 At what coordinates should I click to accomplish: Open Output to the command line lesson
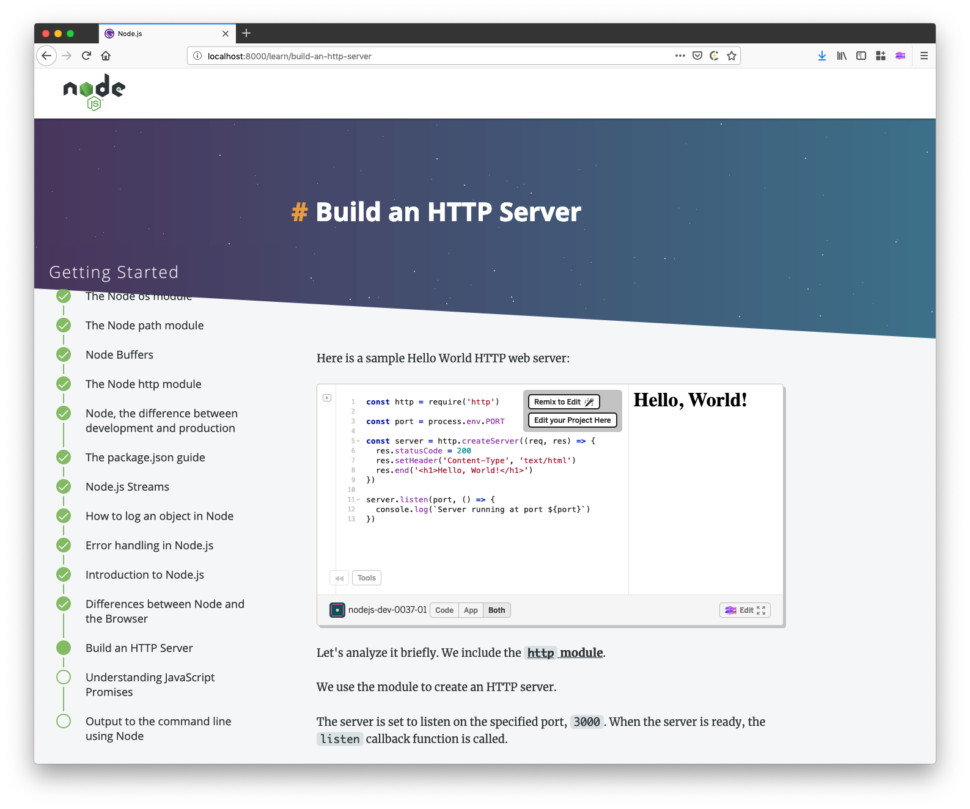[158, 728]
